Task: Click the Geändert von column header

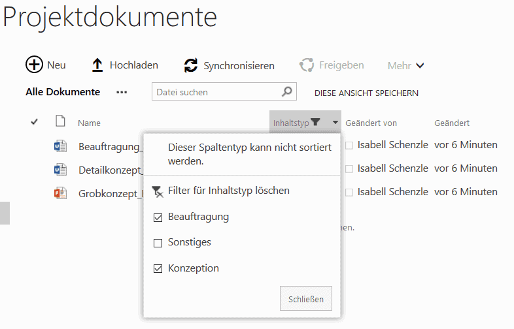Action: point(371,123)
